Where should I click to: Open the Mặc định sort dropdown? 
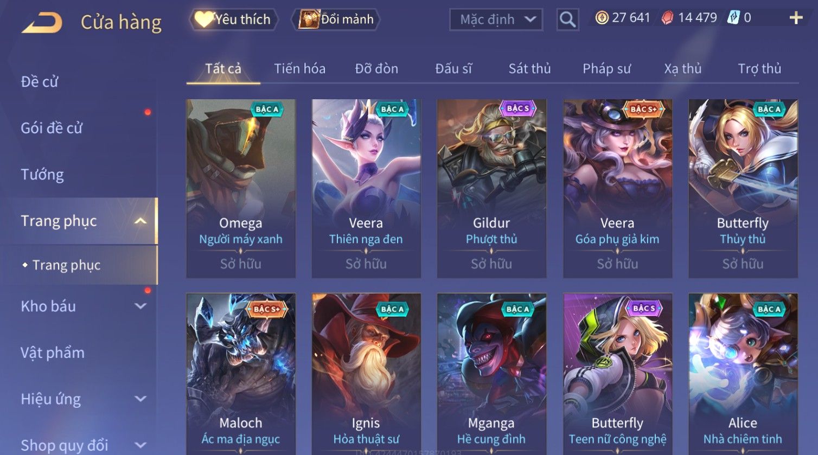point(496,20)
